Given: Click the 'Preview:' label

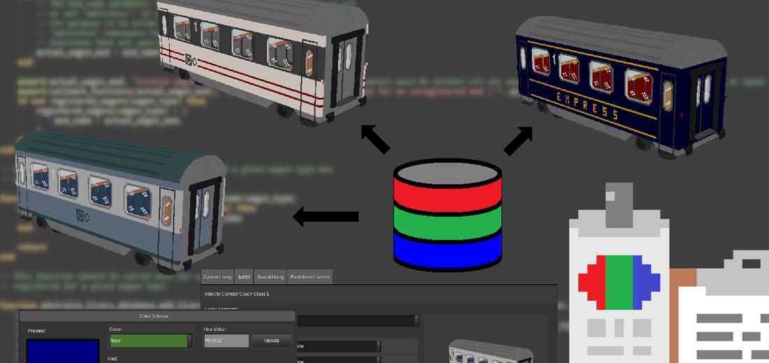Looking at the screenshot, I should click(x=37, y=331).
